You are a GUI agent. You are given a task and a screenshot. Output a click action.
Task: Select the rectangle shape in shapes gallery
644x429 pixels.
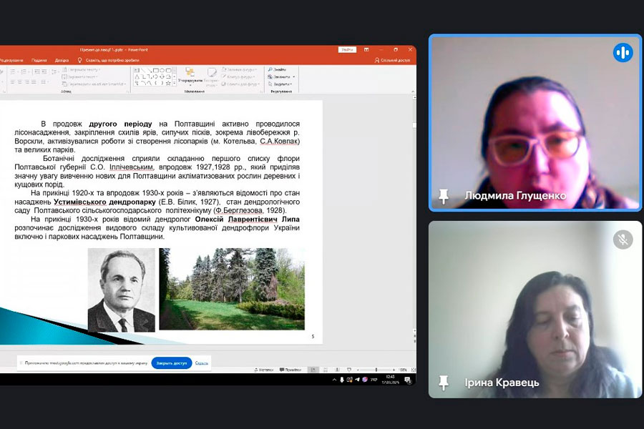tap(155, 70)
